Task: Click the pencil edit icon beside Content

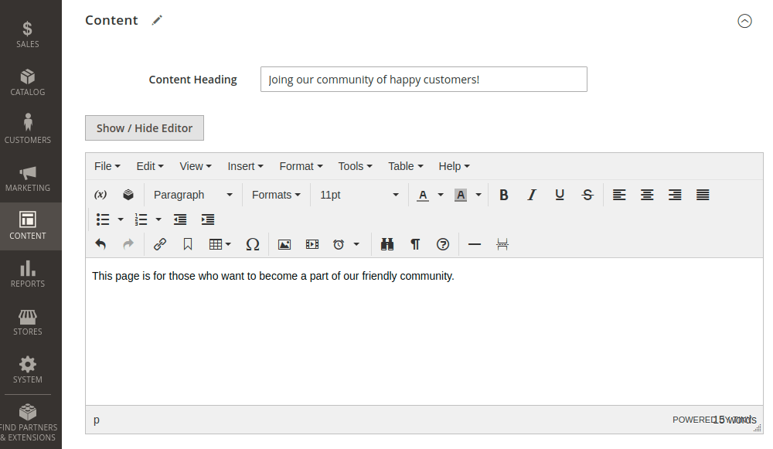Action: click(x=157, y=20)
